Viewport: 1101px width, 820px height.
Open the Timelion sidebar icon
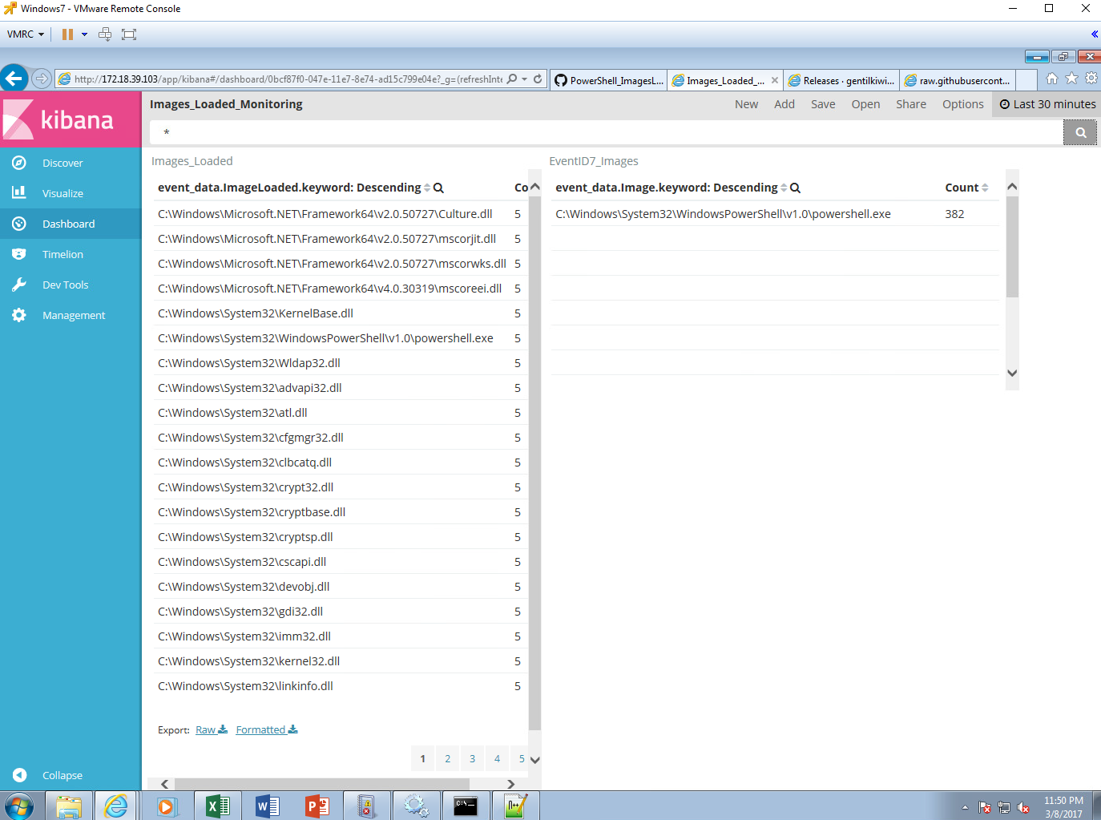click(x=19, y=254)
